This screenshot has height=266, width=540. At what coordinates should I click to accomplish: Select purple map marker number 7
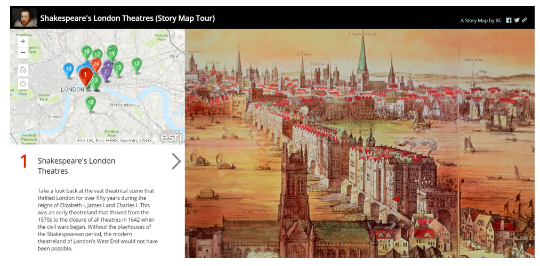tap(106, 72)
